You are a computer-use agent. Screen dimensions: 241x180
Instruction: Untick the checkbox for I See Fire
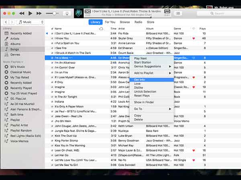click(52, 48)
